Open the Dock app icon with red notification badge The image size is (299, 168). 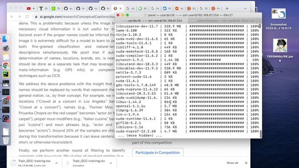tap(6, 101)
